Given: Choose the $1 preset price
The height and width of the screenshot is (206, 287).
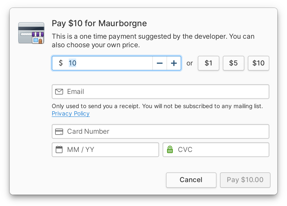Looking at the screenshot, I should (x=208, y=63).
